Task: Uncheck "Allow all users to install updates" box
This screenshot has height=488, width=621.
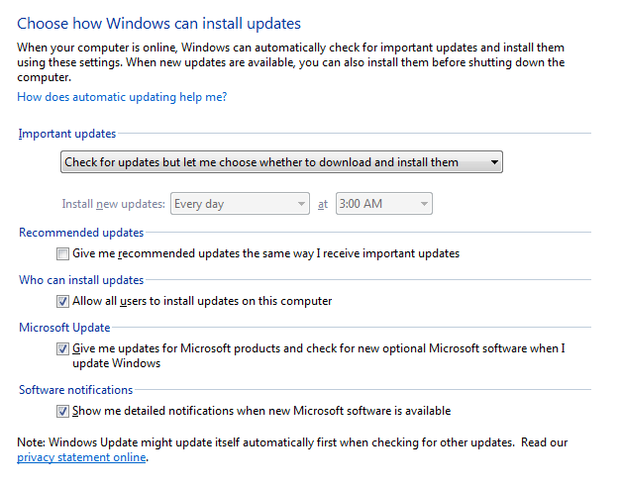Action: [63, 301]
